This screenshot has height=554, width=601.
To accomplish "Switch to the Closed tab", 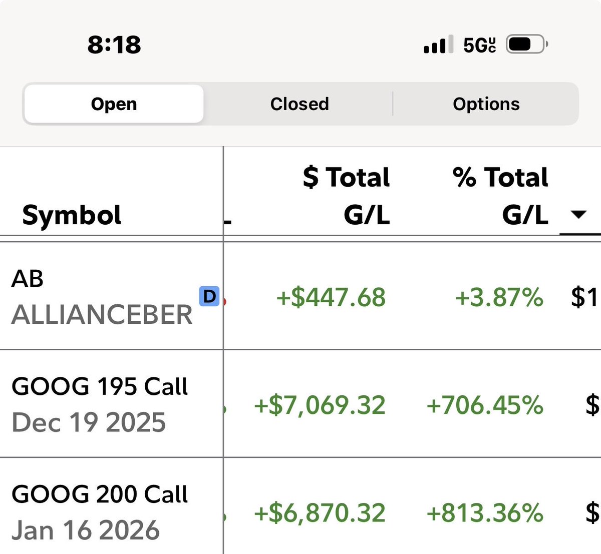I will click(299, 104).
